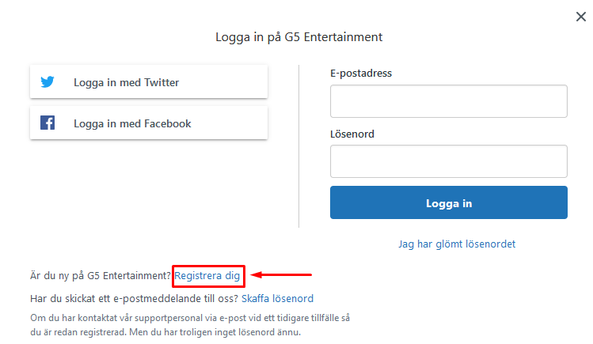Focus the Lösenord password field

[x=449, y=161]
